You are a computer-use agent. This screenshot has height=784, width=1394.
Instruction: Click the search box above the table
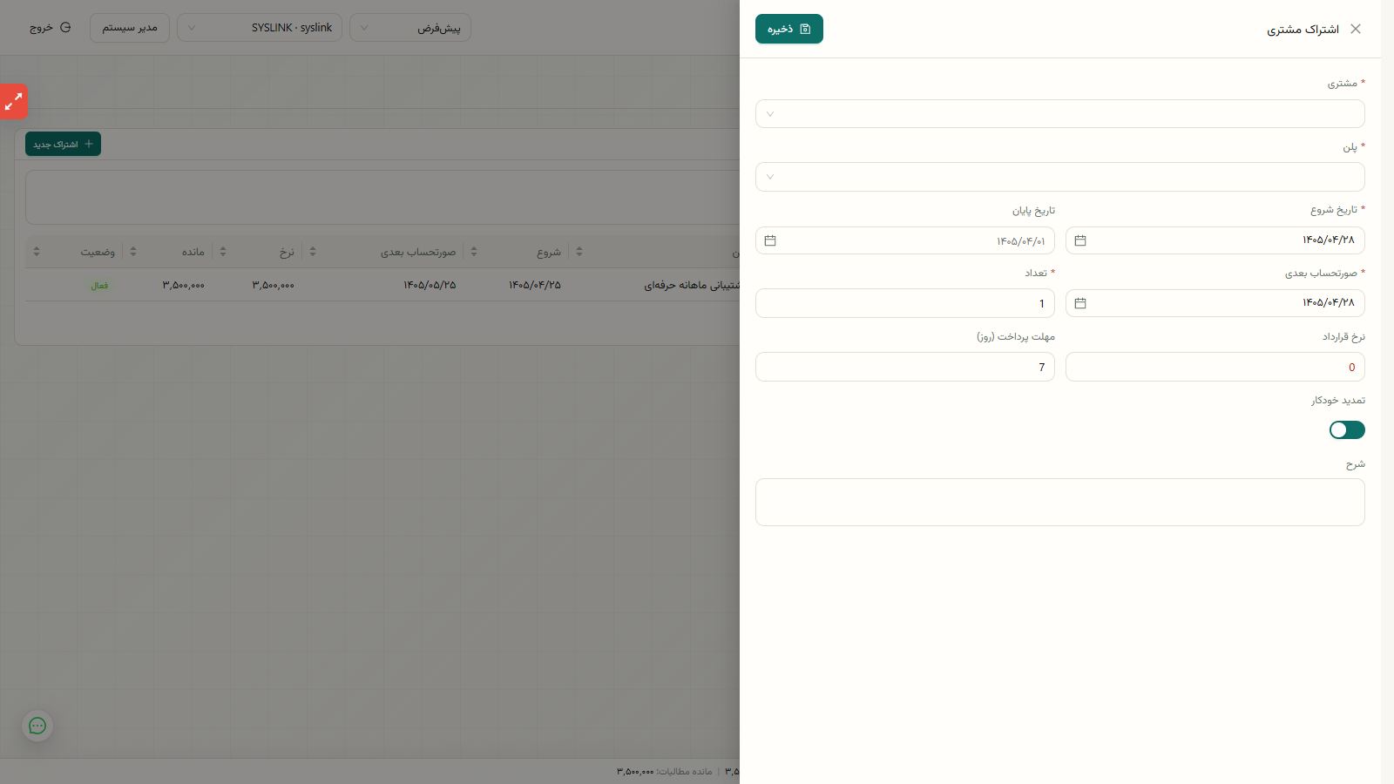pyautogui.click(x=382, y=197)
